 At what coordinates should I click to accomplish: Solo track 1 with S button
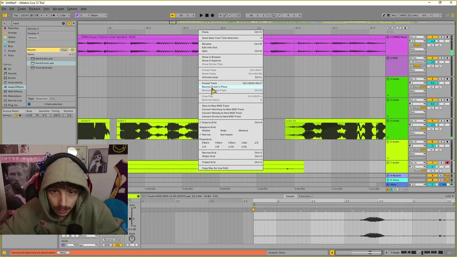441,37
